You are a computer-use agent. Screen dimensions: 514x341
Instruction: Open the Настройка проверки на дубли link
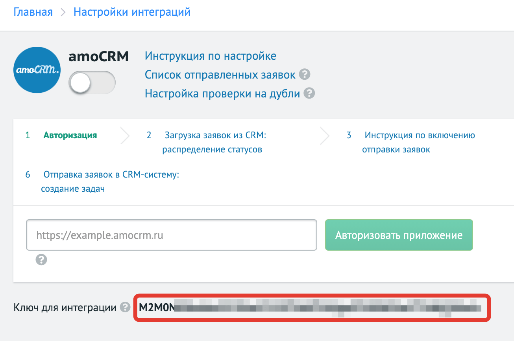tap(222, 93)
